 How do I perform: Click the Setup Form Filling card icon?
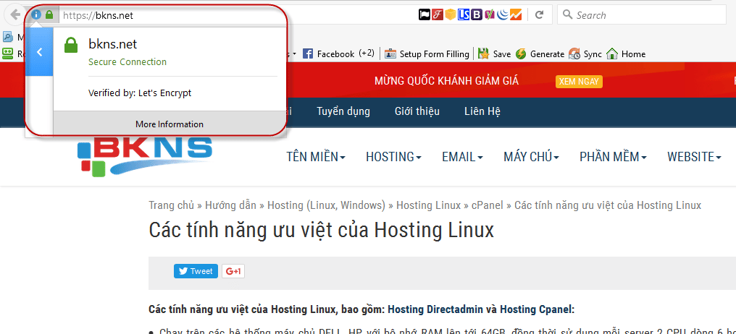click(x=390, y=54)
